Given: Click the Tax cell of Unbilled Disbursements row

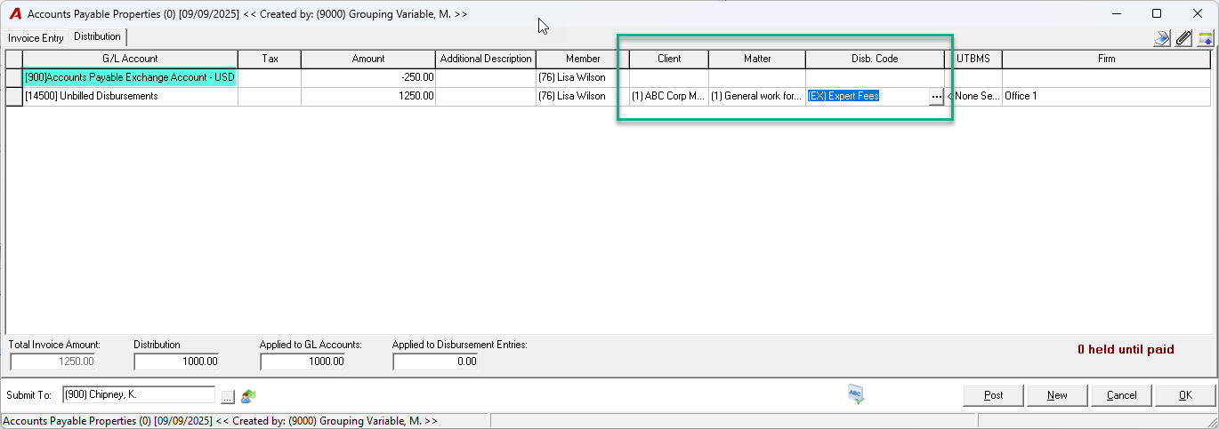Looking at the screenshot, I should tap(270, 96).
